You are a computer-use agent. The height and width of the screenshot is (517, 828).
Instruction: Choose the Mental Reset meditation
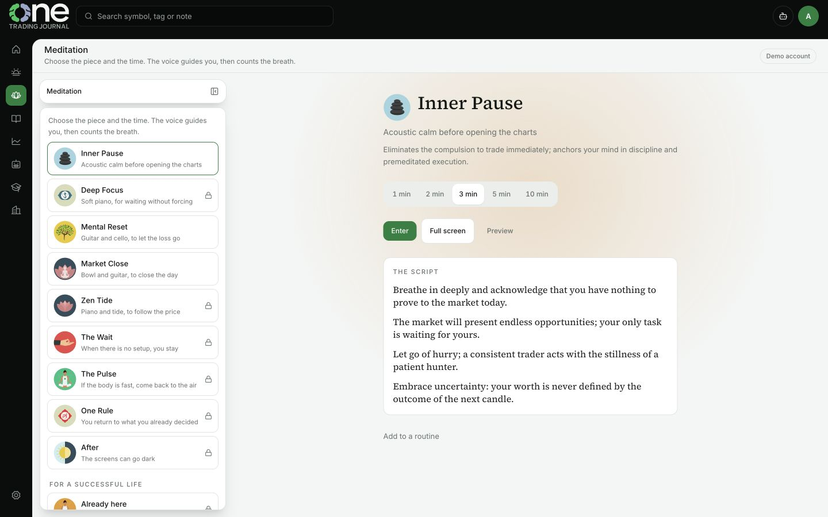133,232
